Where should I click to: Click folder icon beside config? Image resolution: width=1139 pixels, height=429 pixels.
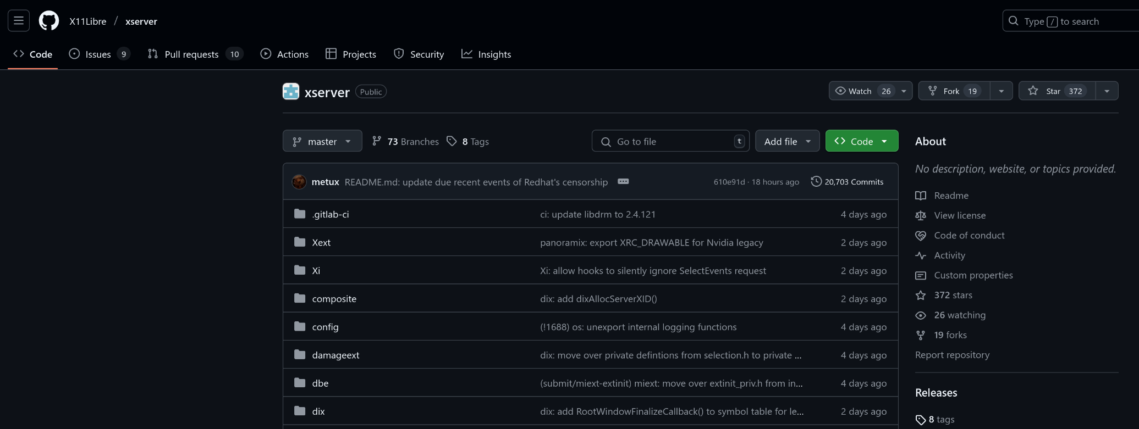click(300, 326)
